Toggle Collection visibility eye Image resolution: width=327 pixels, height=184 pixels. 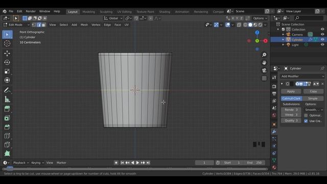322,29
